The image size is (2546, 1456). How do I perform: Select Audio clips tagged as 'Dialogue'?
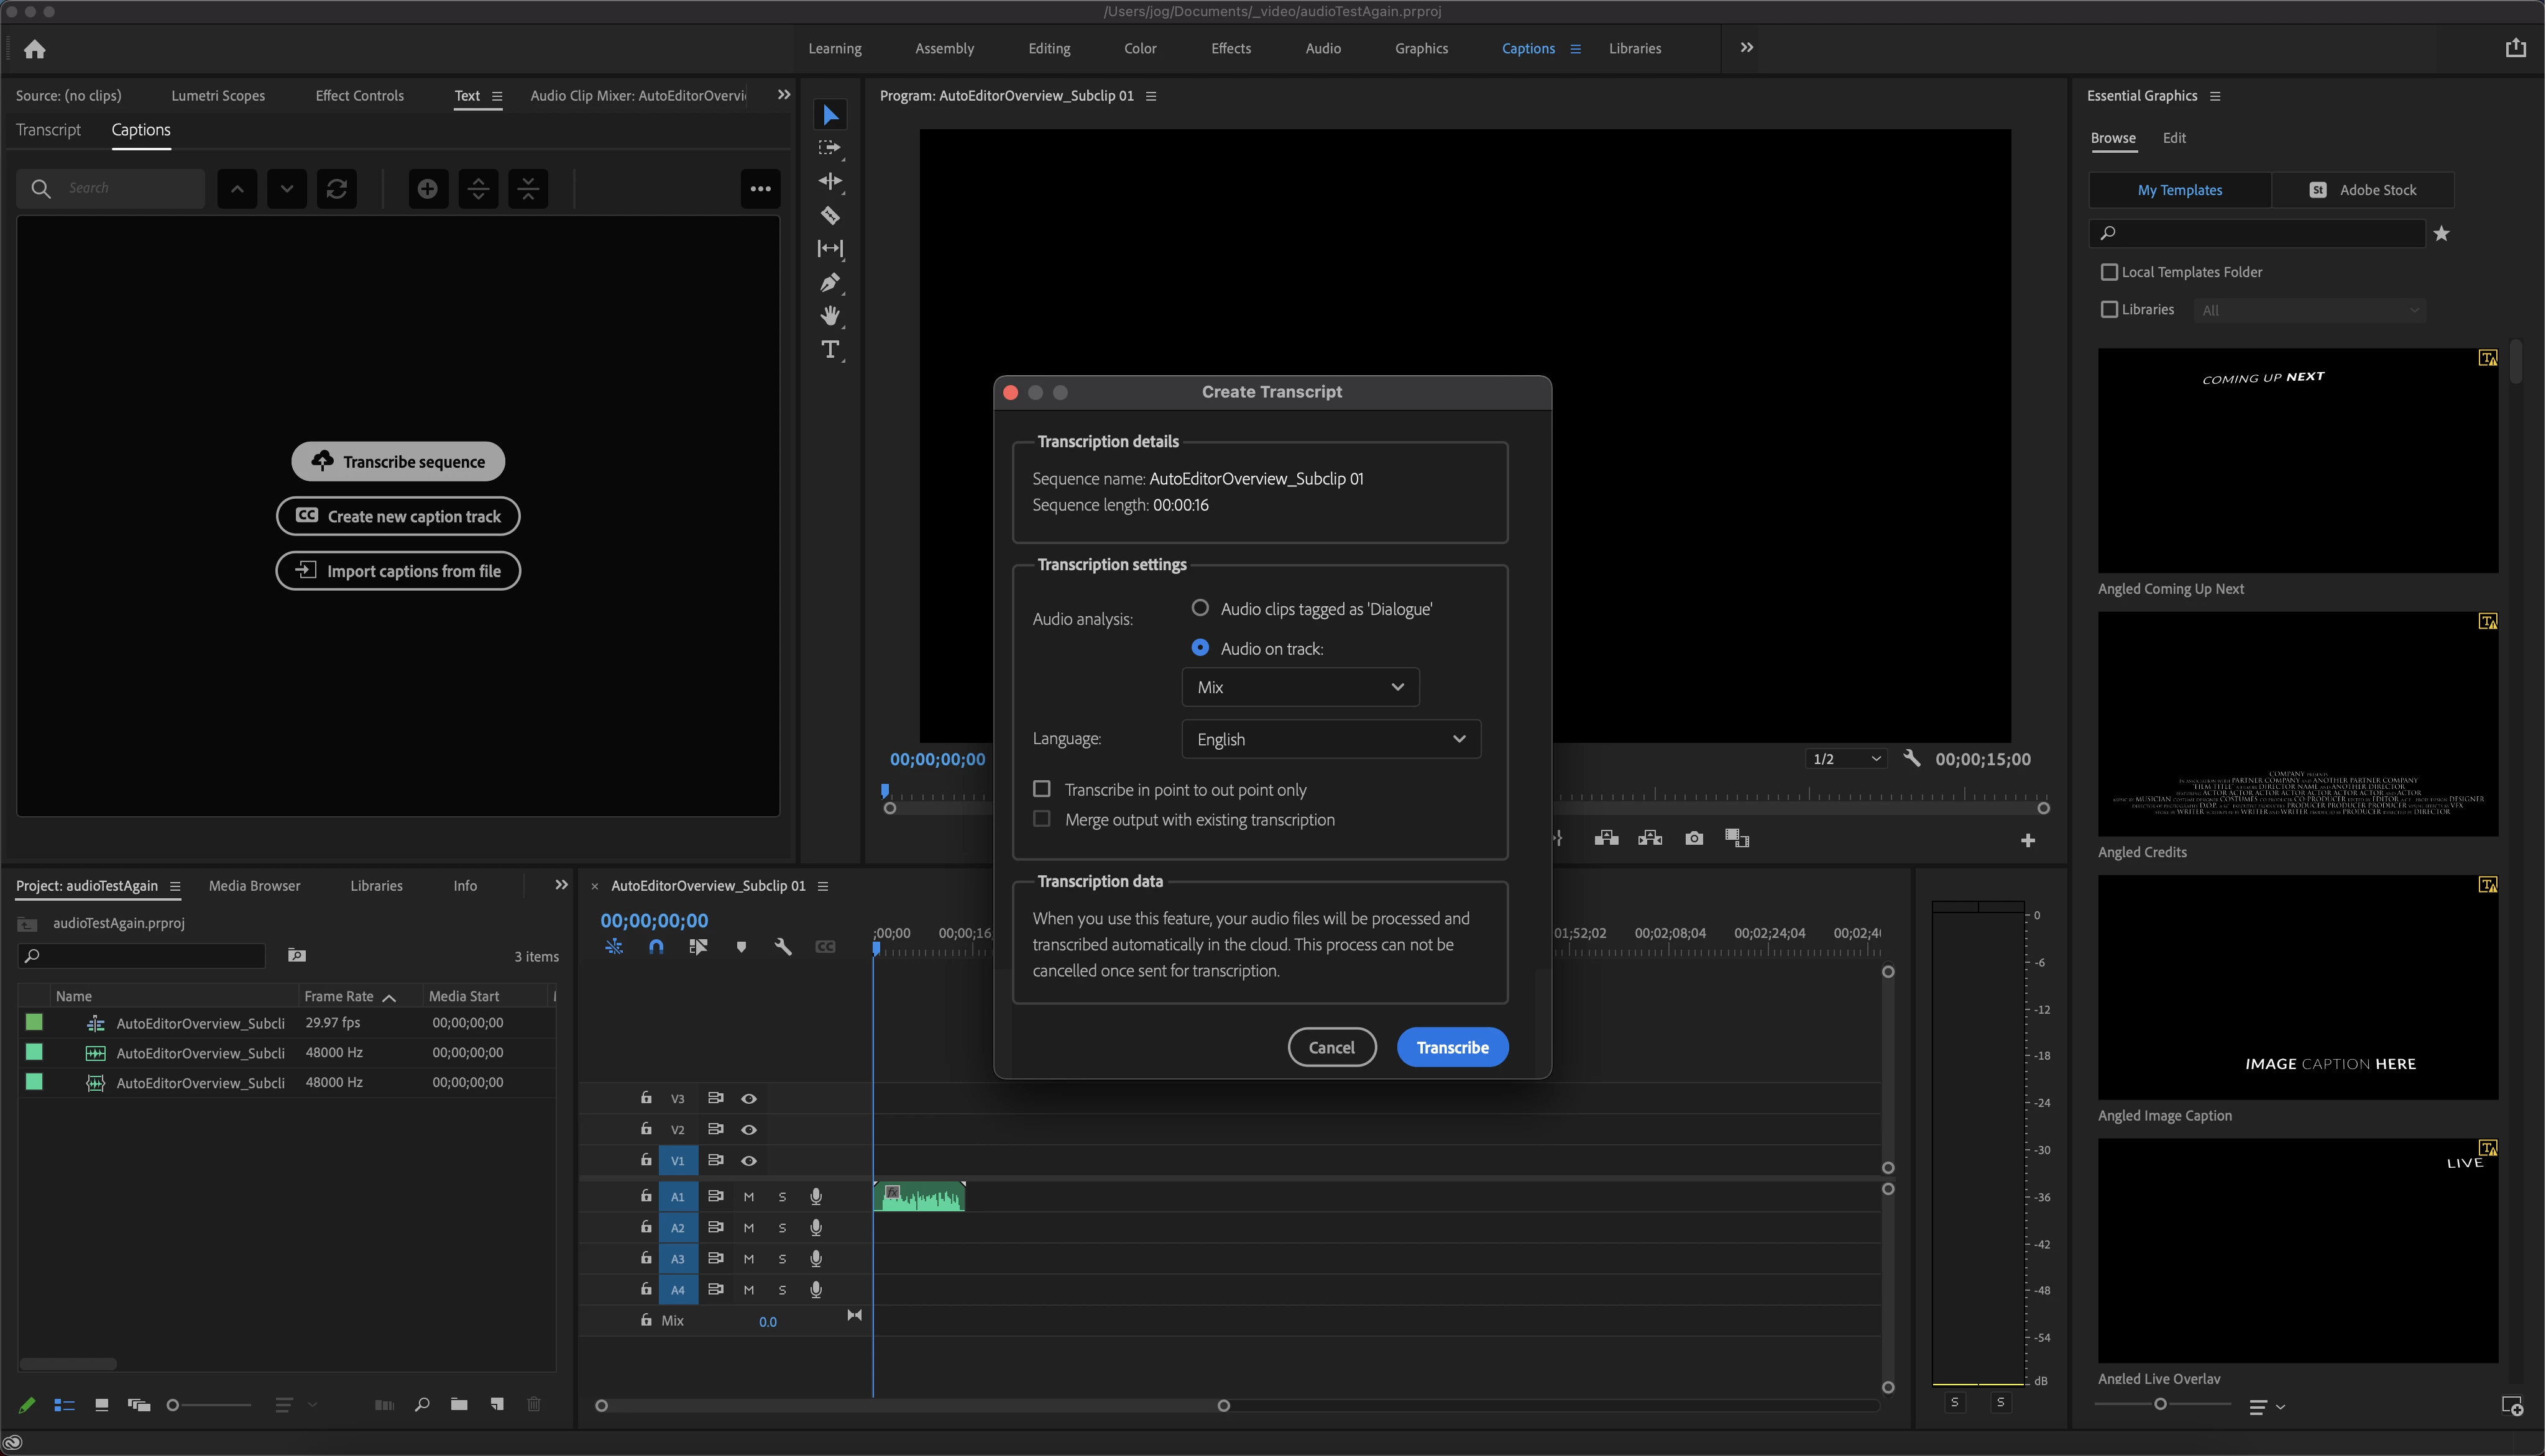(x=1200, y=608)
